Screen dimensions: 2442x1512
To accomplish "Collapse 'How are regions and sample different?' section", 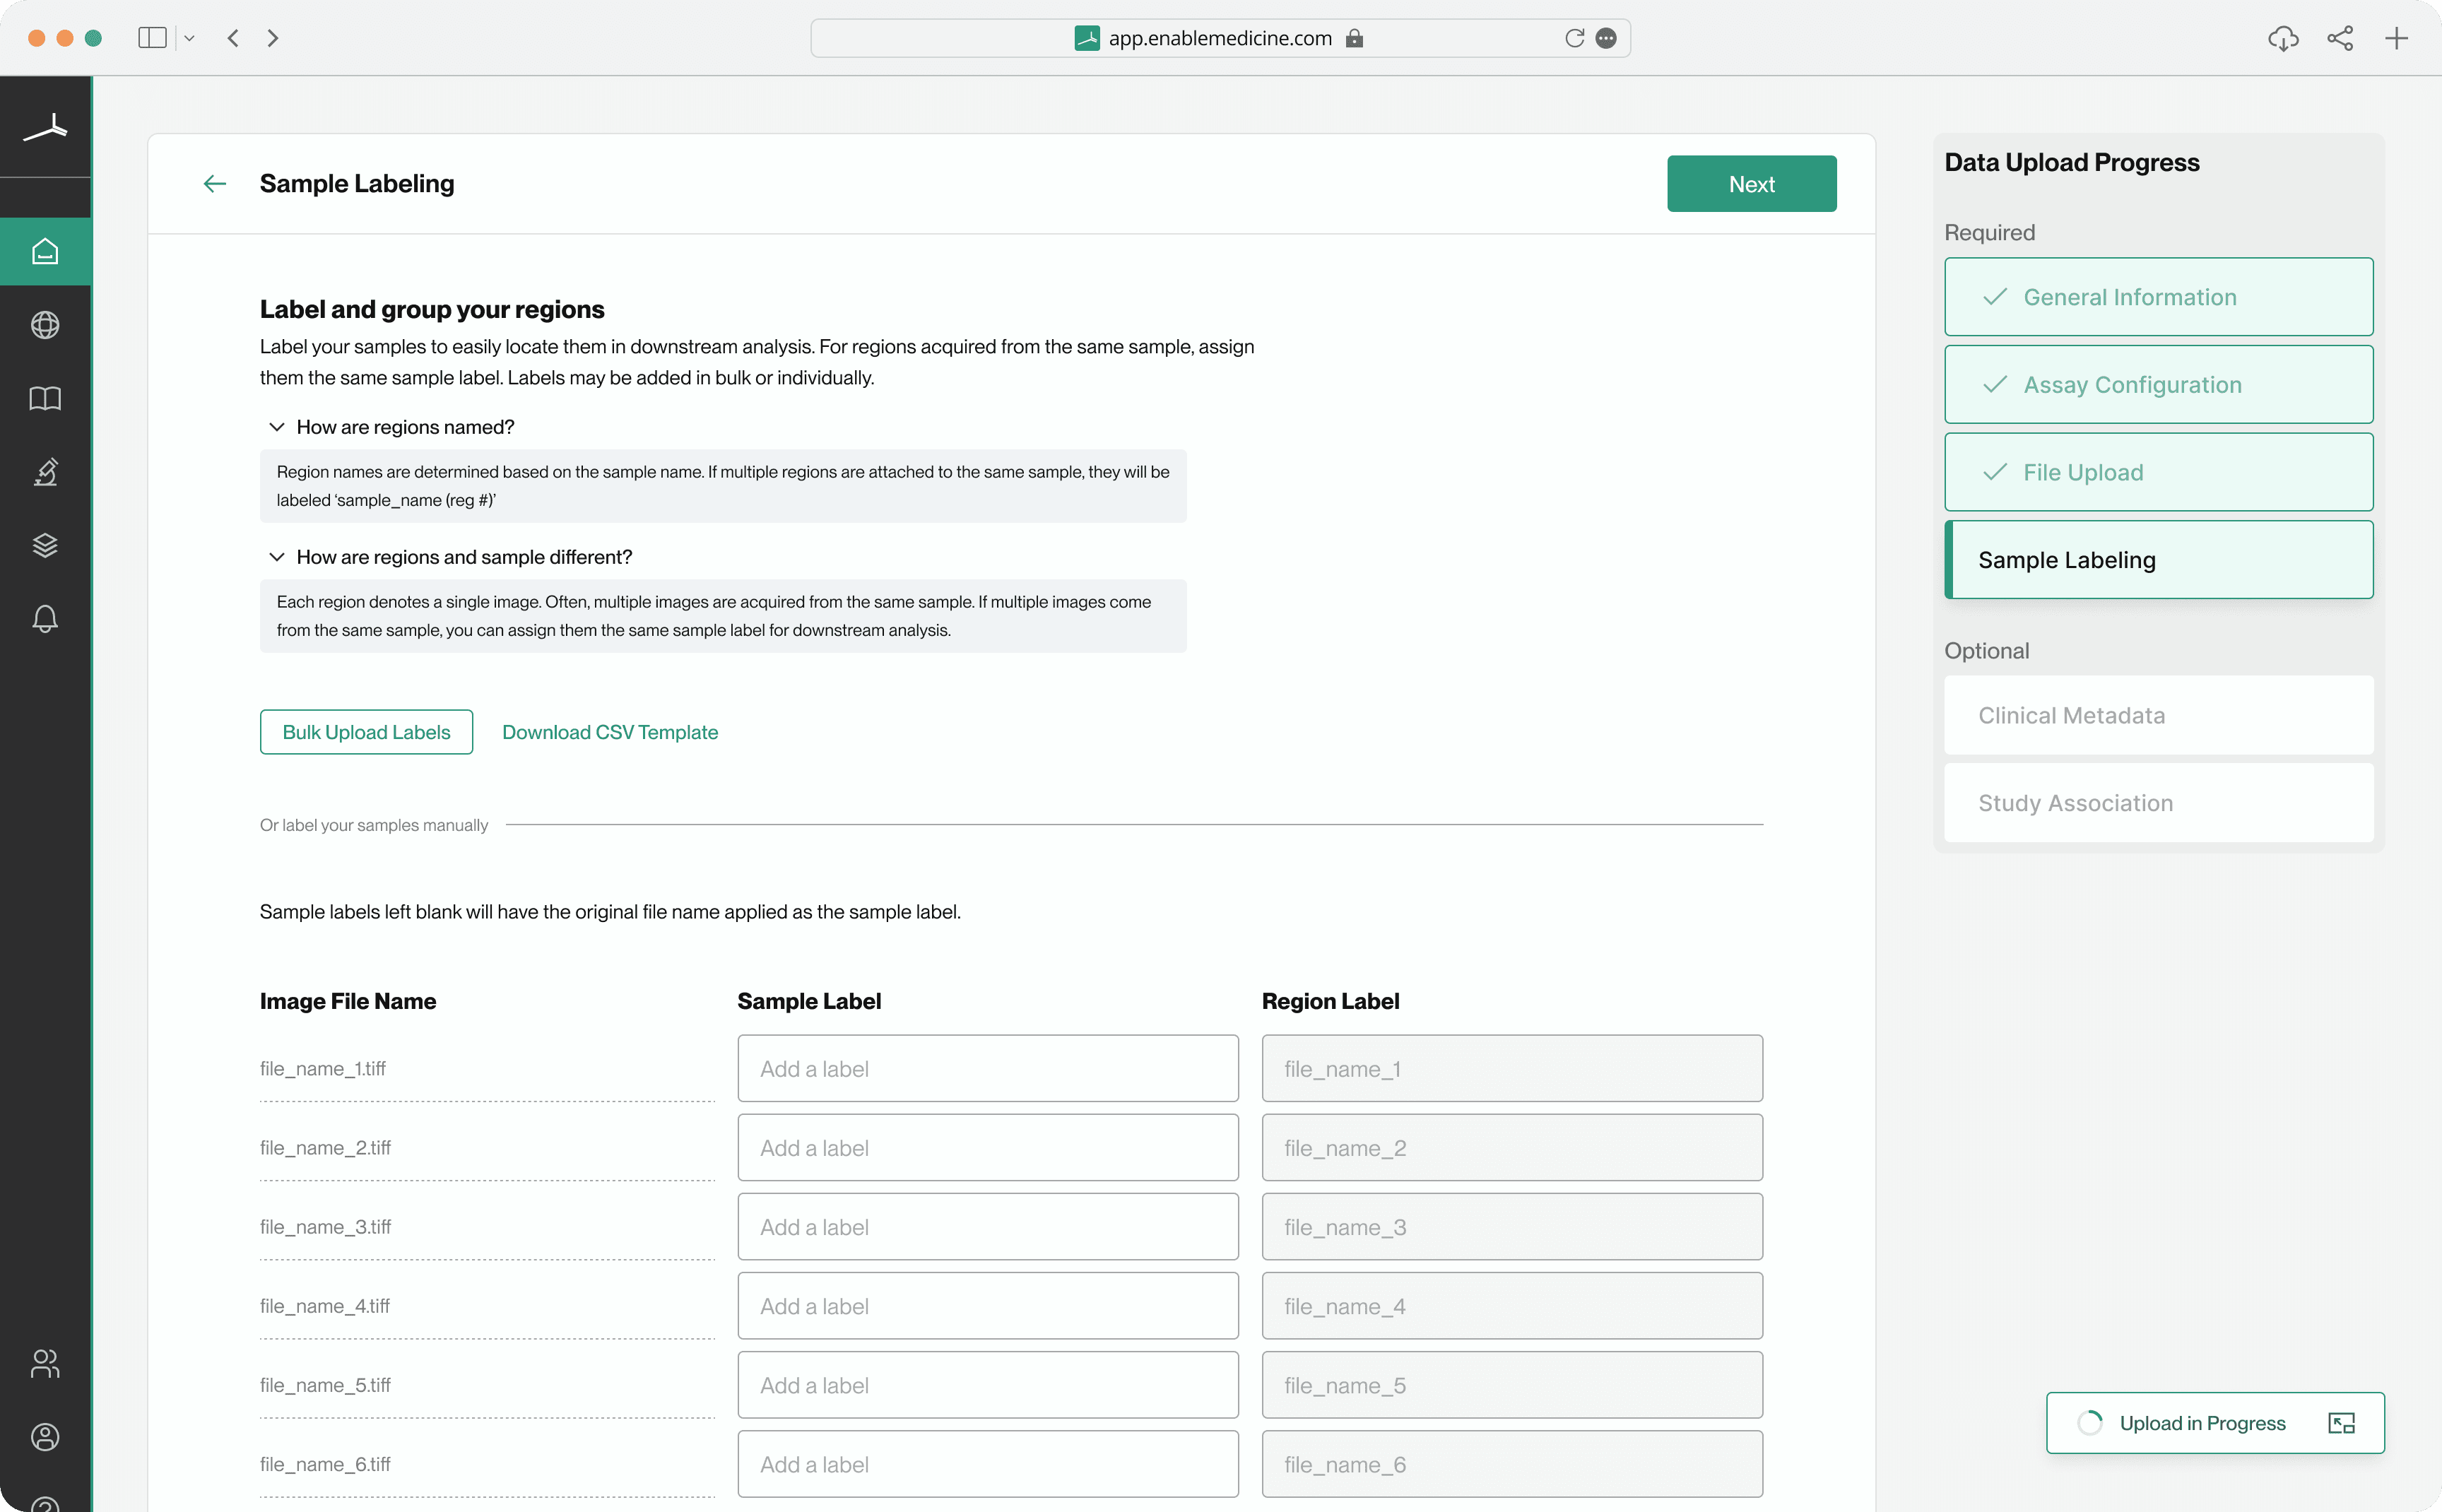I will click(277, 557).
